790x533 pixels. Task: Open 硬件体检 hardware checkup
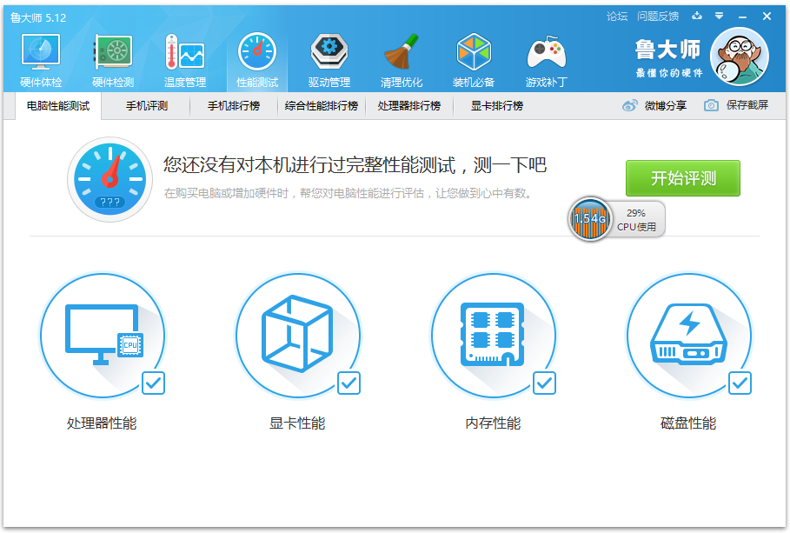pos(41,61)
